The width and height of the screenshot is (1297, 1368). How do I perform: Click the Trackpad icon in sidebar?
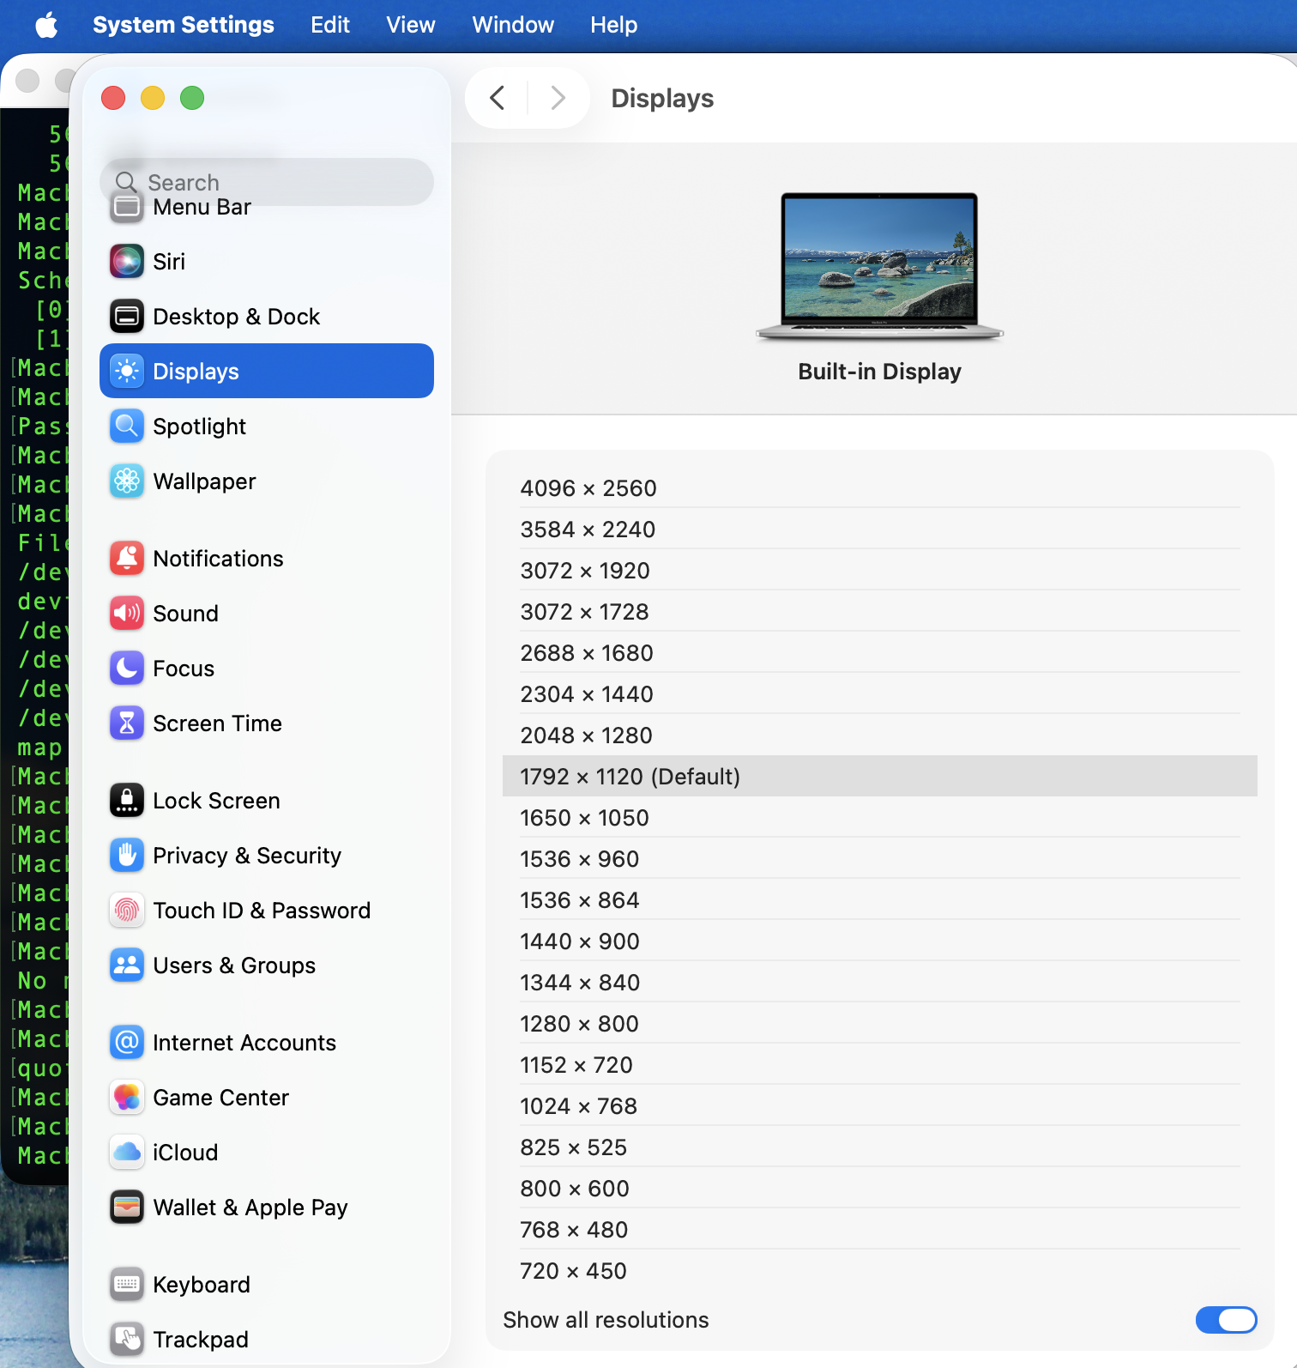127,1339
